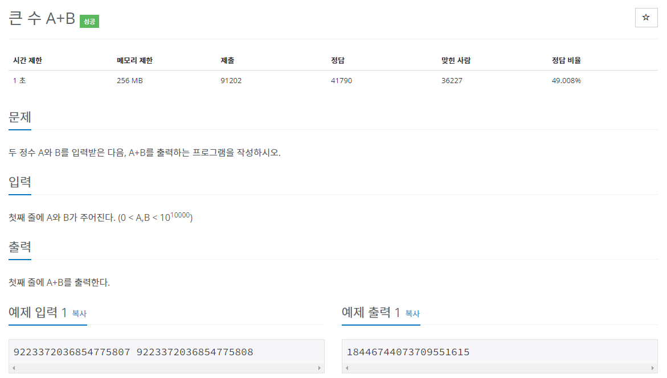
Task: Click the 제출 column header
Action: pos(227,60)
